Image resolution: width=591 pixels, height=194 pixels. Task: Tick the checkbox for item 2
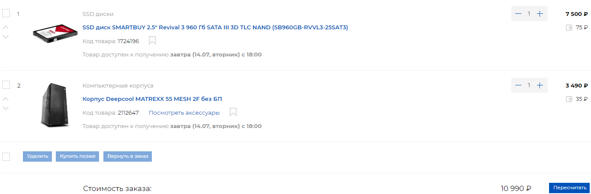click(6, 85)
